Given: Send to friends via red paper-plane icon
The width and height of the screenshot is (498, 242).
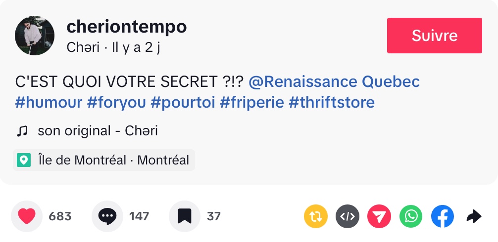Looking at the screenshot, I should pos(379,216).
